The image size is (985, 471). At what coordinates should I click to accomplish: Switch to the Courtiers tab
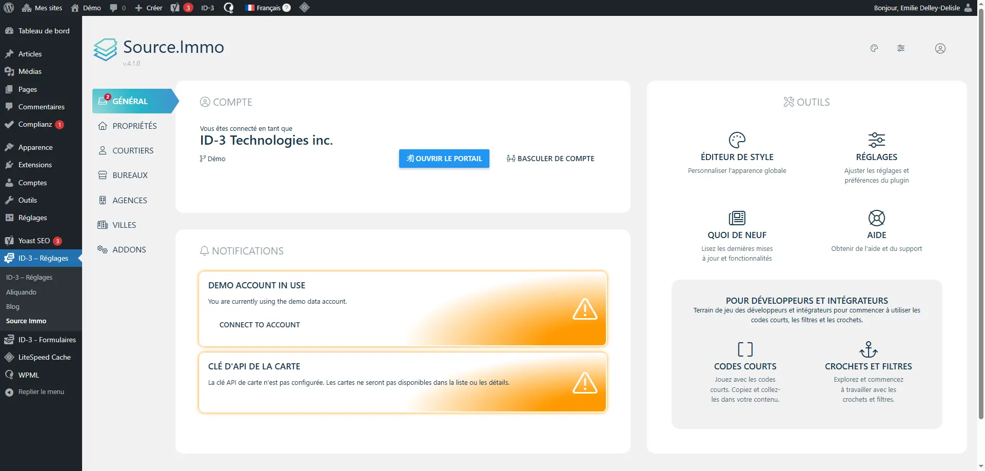tap(133, 150)
